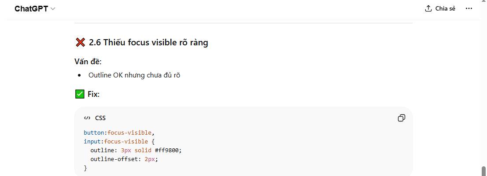Copy the CSS code block

(401, 118)
